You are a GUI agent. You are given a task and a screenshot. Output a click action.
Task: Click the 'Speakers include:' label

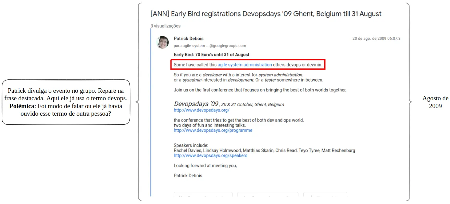(191, 145)
